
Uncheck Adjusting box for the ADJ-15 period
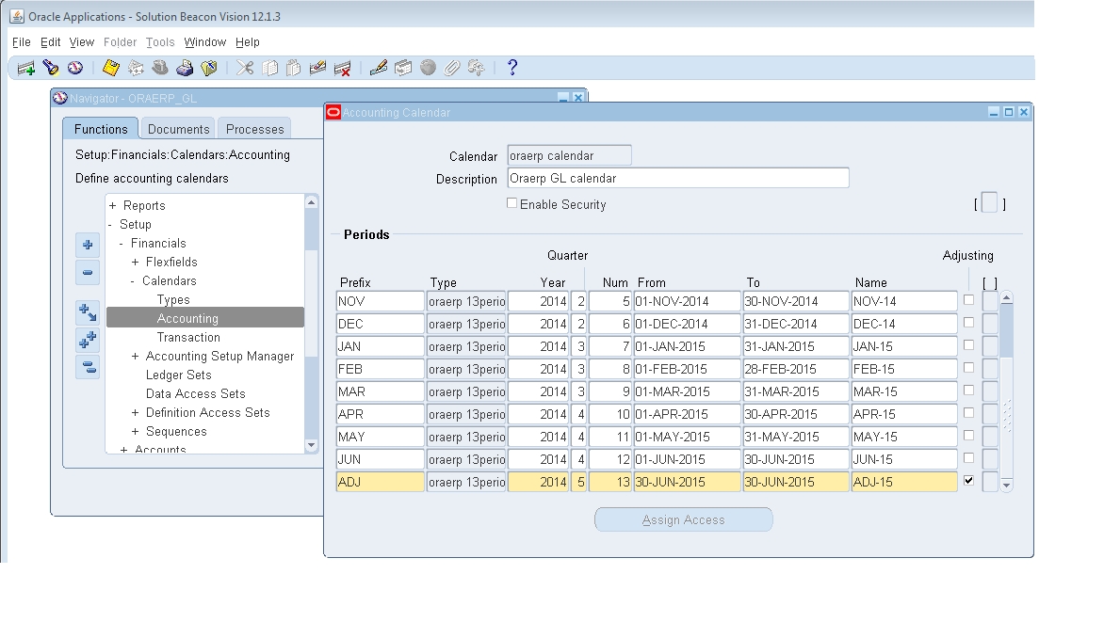coord(968,481)
